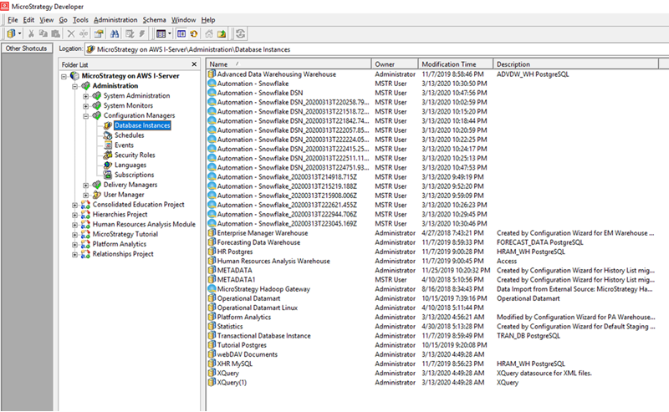Expand the Platform Analytics project node
The height and width of the screenshot is (412, 669).
[x=75, y=244]
